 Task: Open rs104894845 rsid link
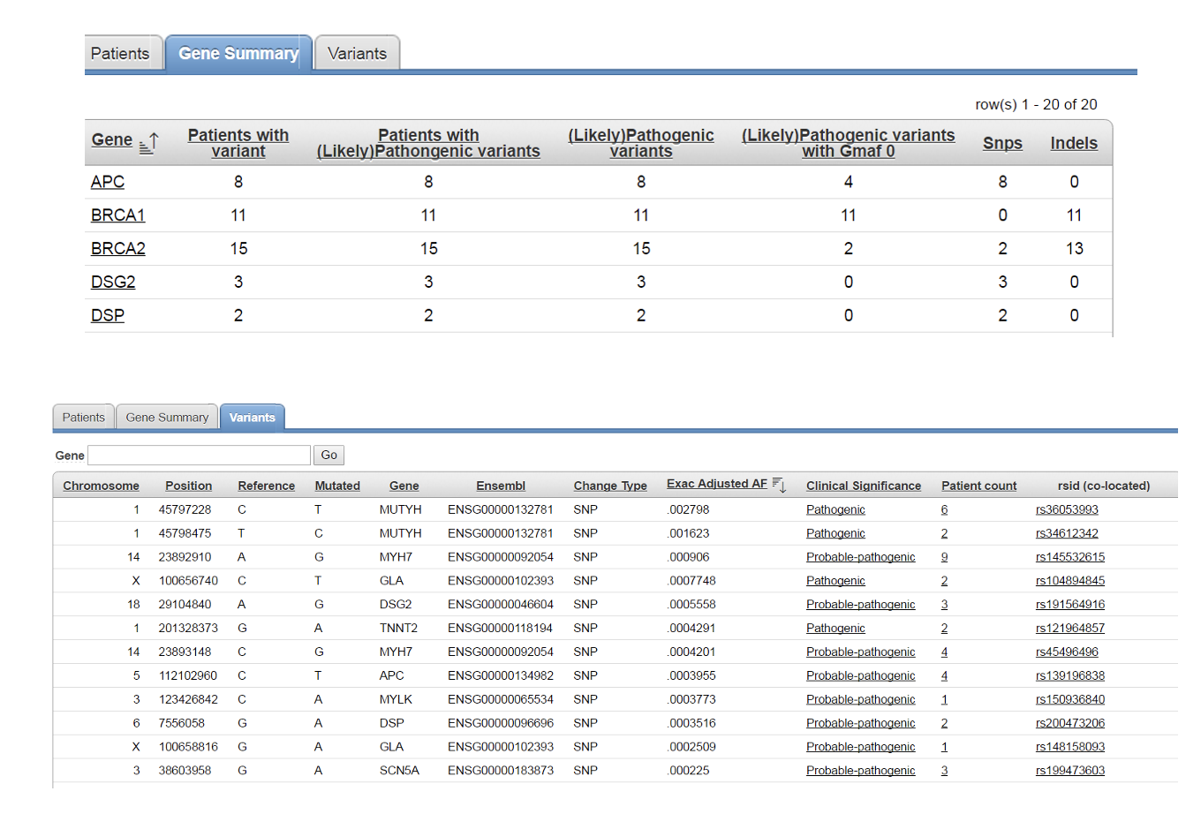[1069, 581]
